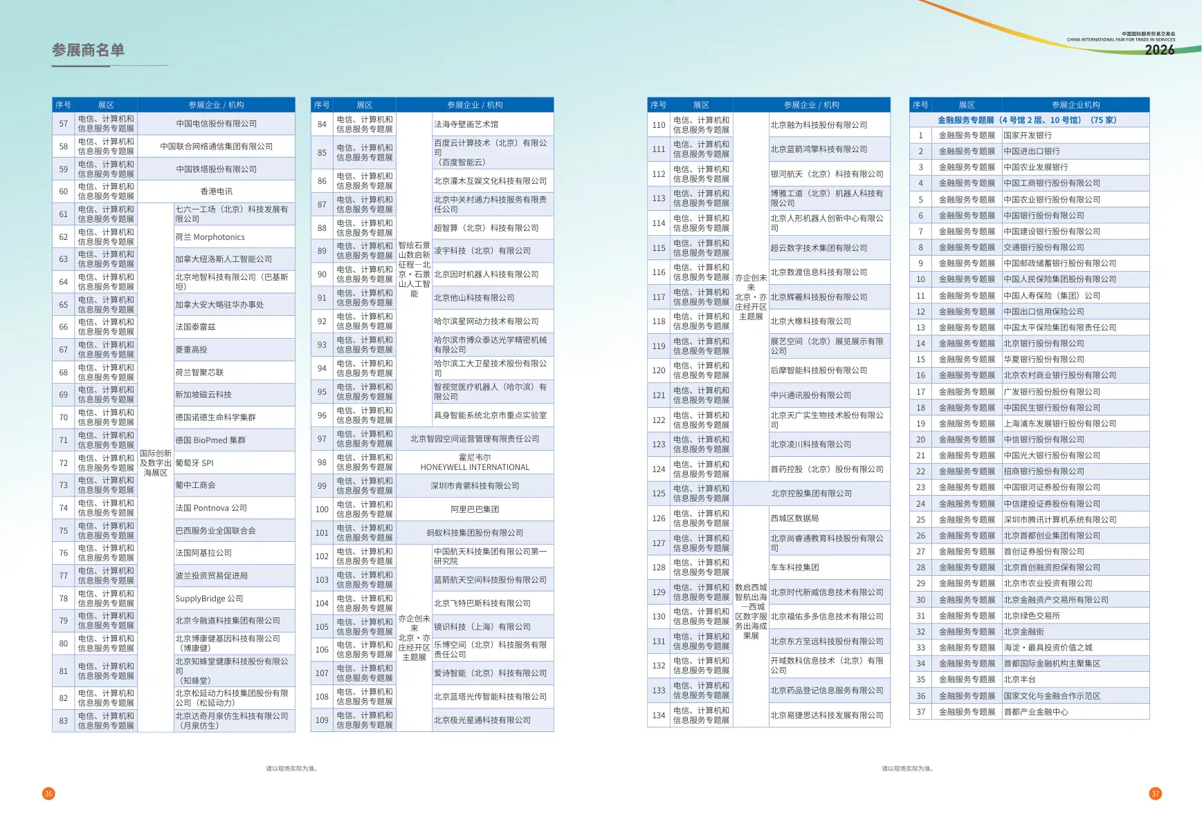Click the orange page number 37 badge
This screenshot has width=1202, height=815.
tap(1155, 794)
